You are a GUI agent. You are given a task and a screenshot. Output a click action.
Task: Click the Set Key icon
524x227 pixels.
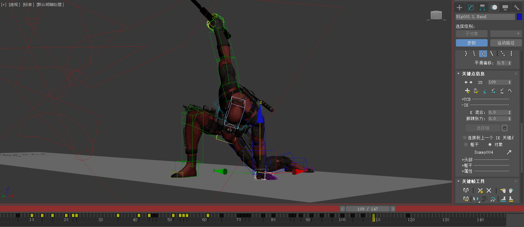tap(467, 91)
